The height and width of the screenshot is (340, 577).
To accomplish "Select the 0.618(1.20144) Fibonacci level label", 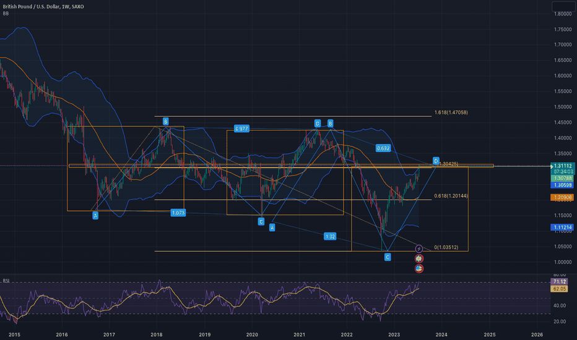I will coord(451,196).
